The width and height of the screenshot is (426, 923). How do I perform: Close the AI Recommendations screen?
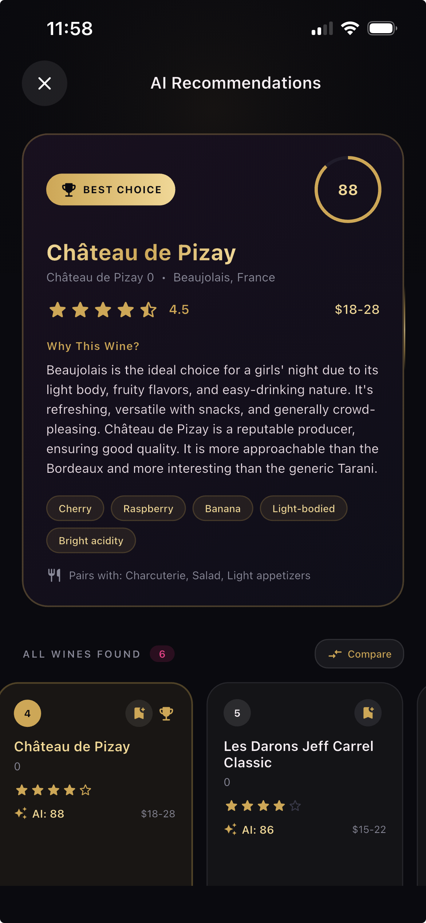coord(44,83)
